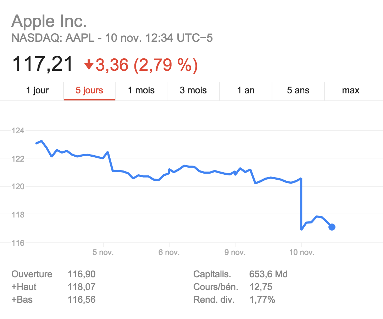The image size is (383, 319).
Task: Click the Ouverture value 116,90
Action: [82, 274]
